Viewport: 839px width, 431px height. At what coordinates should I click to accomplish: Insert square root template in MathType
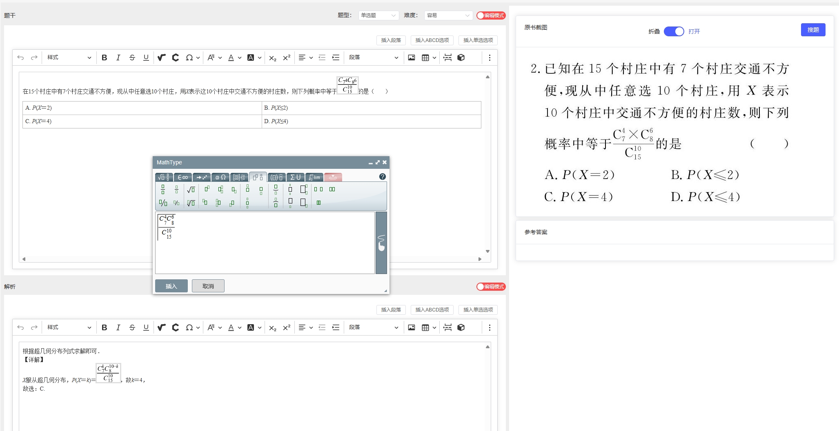pos(191,190)
